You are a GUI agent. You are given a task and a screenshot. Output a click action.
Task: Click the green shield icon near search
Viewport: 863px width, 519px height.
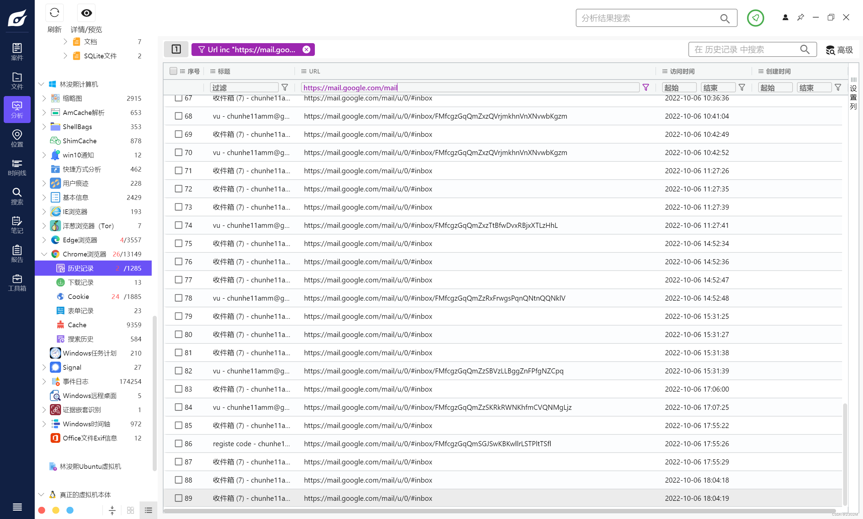pyautogui.click(x=755, y=18)
